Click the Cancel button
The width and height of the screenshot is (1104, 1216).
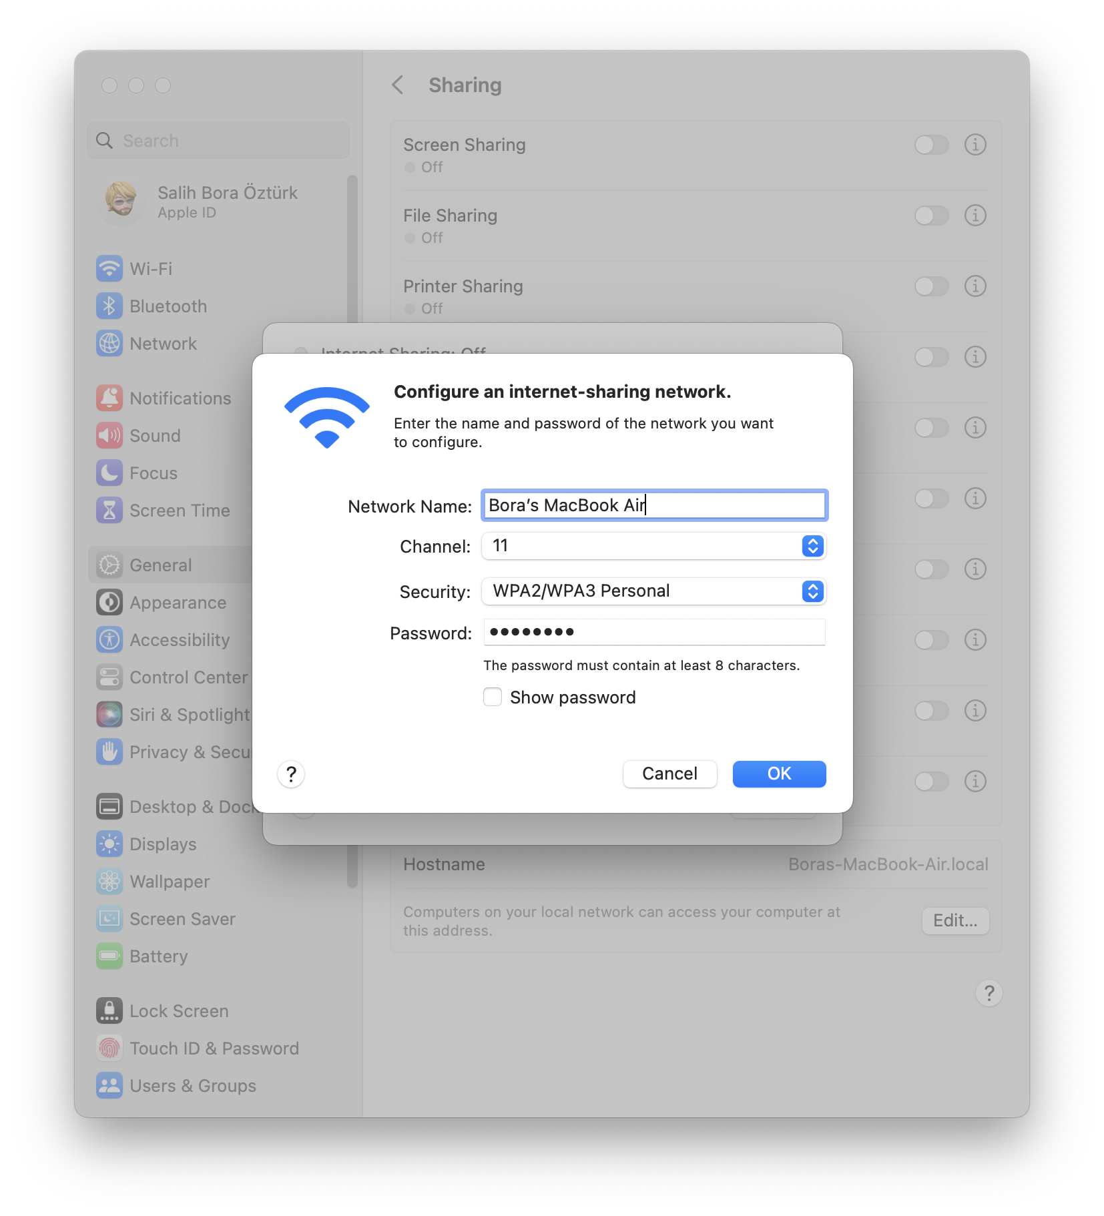pos(669,774)
